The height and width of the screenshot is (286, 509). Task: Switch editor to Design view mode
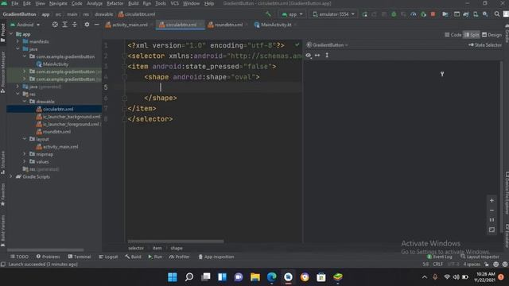pos(492,35)
